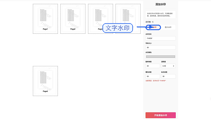Image resolution: width=211 pixels, height=119 pixels.
Task: Click the 添加水印 panel title
Action: click(161, 4)
